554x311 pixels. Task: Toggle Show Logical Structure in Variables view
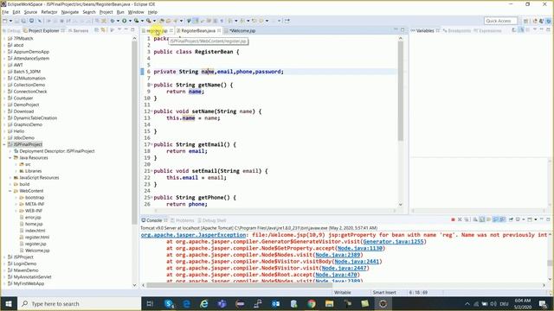click(x=522, y=30)
